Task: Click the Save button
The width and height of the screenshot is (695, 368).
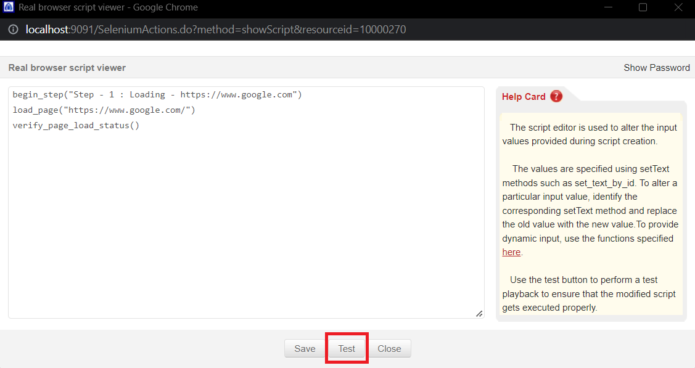Action: (305, 348)
